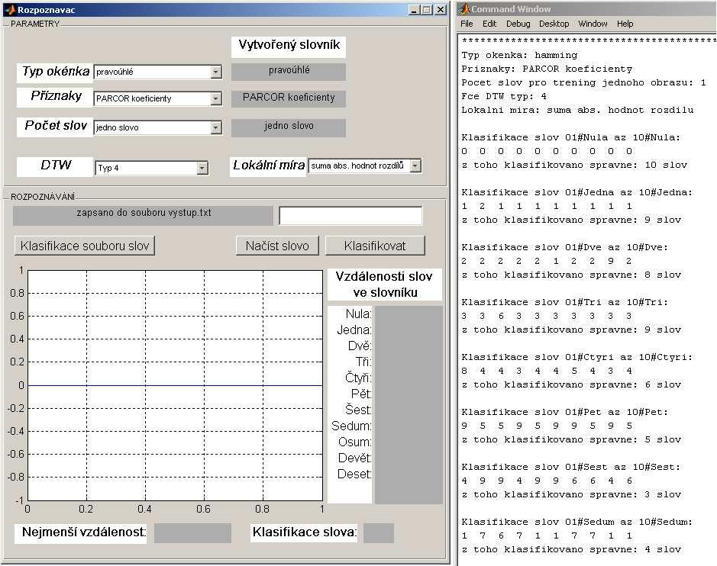Viewport: 717px width, 566px height.
Task: Open the Příznaky dropdown showing PARCOR koeficienty
Action: (x=158, y=98)
